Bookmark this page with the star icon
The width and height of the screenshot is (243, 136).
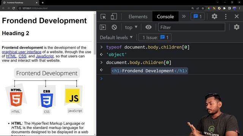[x=203, y=8]
